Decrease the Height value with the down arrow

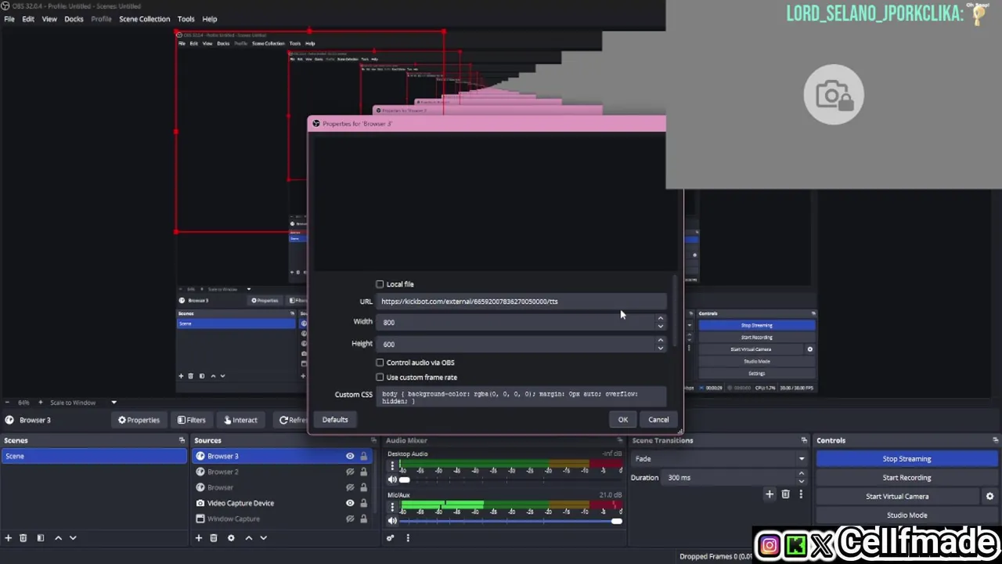pos(661,348)
